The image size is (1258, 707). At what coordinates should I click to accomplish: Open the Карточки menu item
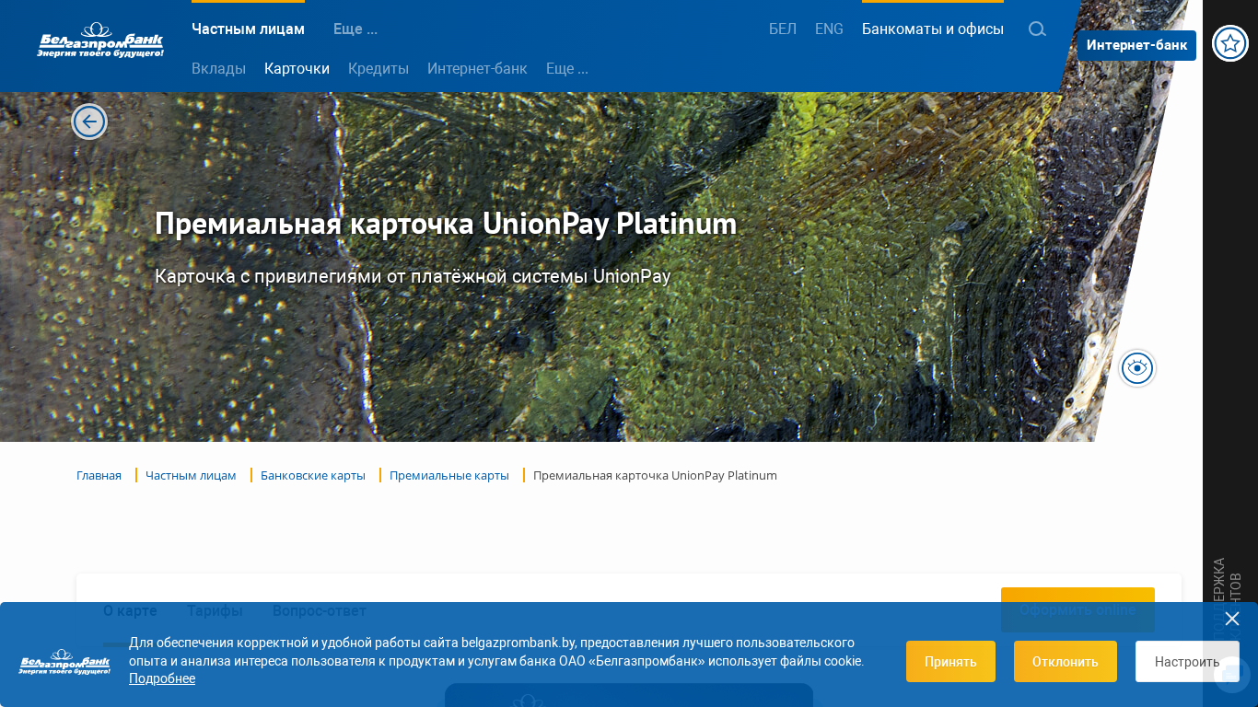click(297, 68)
